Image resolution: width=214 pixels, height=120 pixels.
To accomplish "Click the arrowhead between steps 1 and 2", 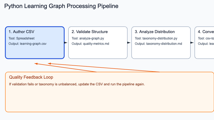I will coord(66,43).
